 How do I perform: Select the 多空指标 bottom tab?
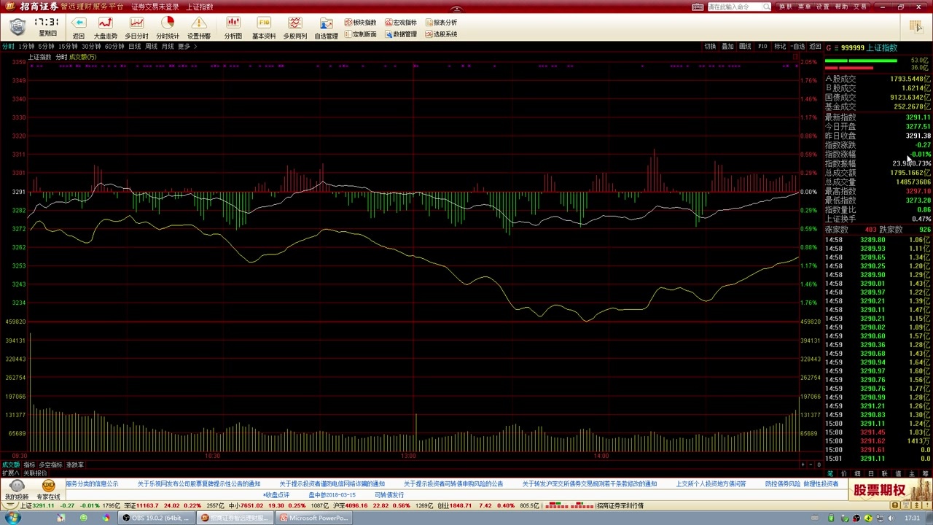(x=51, y=464)
